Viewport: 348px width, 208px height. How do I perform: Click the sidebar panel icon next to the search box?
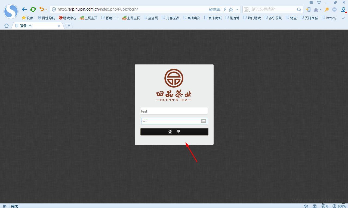308,9
